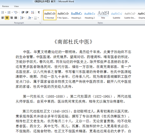Apply the Subtle Emphasis style
The image size is (145, 134).
coord(130,15)
